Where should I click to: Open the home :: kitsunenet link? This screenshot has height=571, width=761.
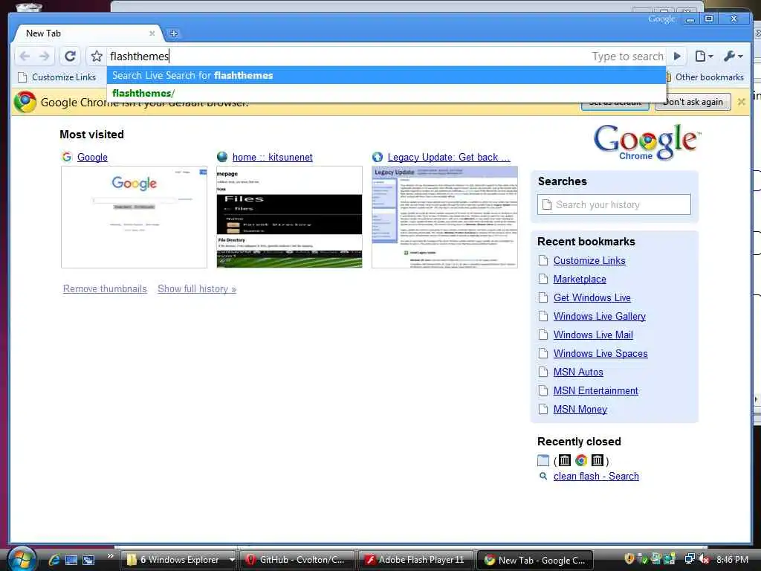pos(272,158)
